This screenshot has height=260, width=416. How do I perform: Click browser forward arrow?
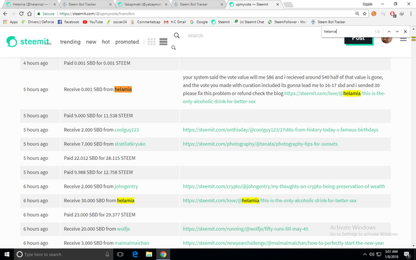pyautogui.click(x=13, y=14)
